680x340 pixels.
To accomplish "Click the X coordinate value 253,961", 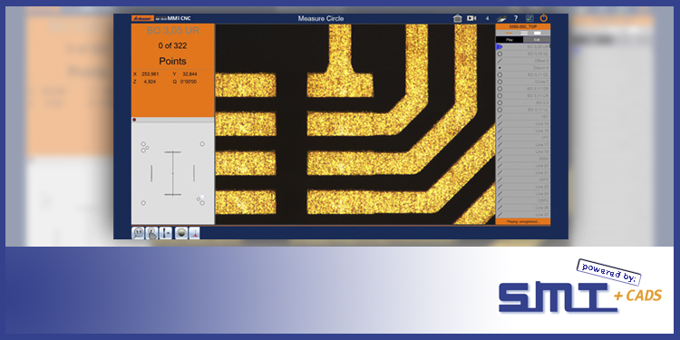I will click(150, 73).
